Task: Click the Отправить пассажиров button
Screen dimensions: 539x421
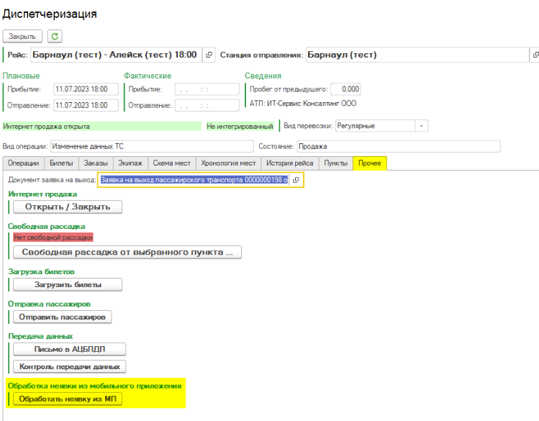Action: 63,317
